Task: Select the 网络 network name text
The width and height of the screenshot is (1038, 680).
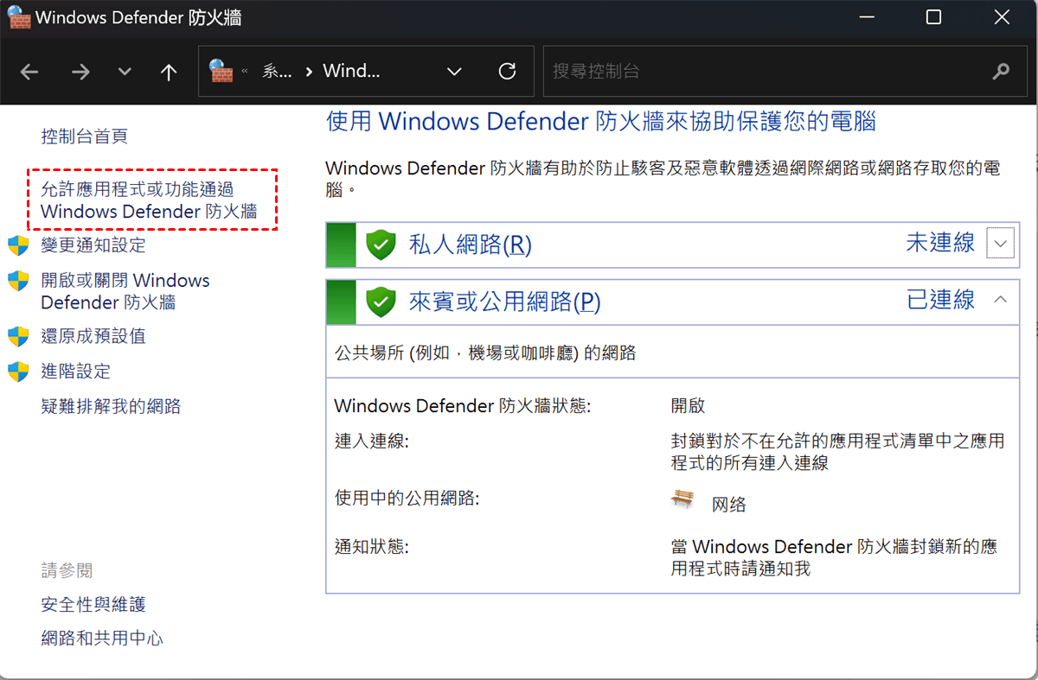Action: 729,505
